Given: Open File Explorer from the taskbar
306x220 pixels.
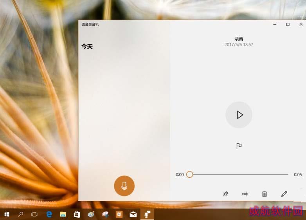Looking at the screenshot, I should click(x=63, y=215).
